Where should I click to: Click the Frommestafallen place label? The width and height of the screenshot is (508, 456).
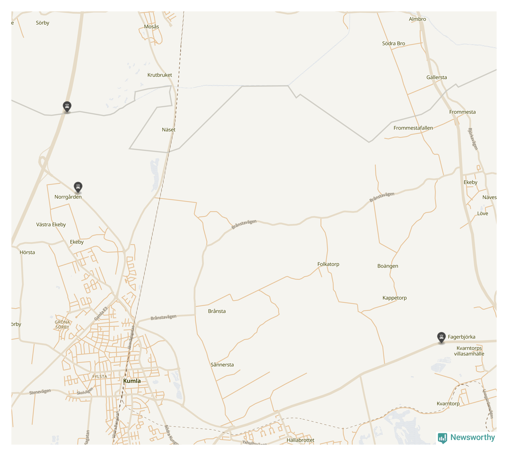click(413, 128)
